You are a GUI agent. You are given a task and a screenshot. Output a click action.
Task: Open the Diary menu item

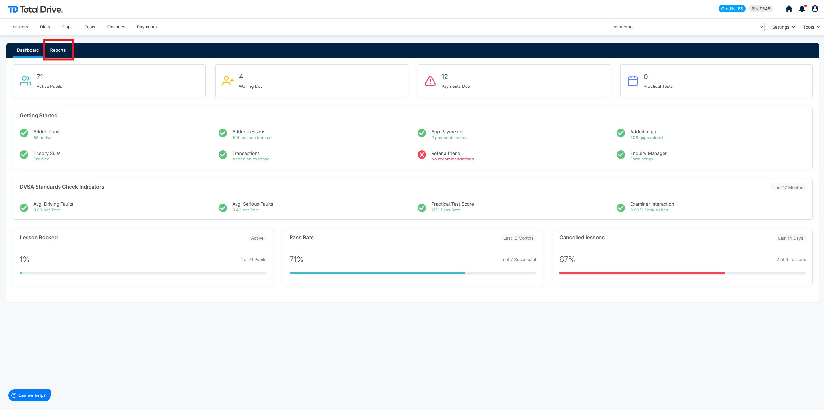(x=45, y=27)
